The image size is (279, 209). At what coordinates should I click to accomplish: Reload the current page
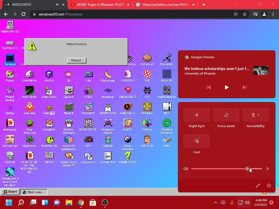click(x=23, y=14)
